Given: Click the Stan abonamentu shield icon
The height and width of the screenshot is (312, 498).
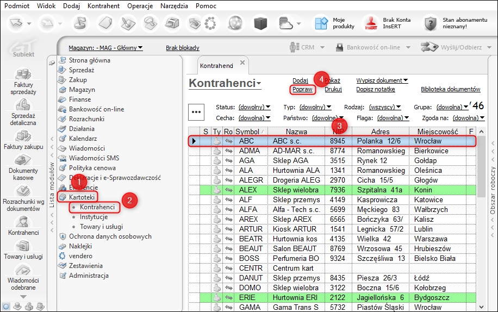Looking at the screenshot, I should [431, 23].
